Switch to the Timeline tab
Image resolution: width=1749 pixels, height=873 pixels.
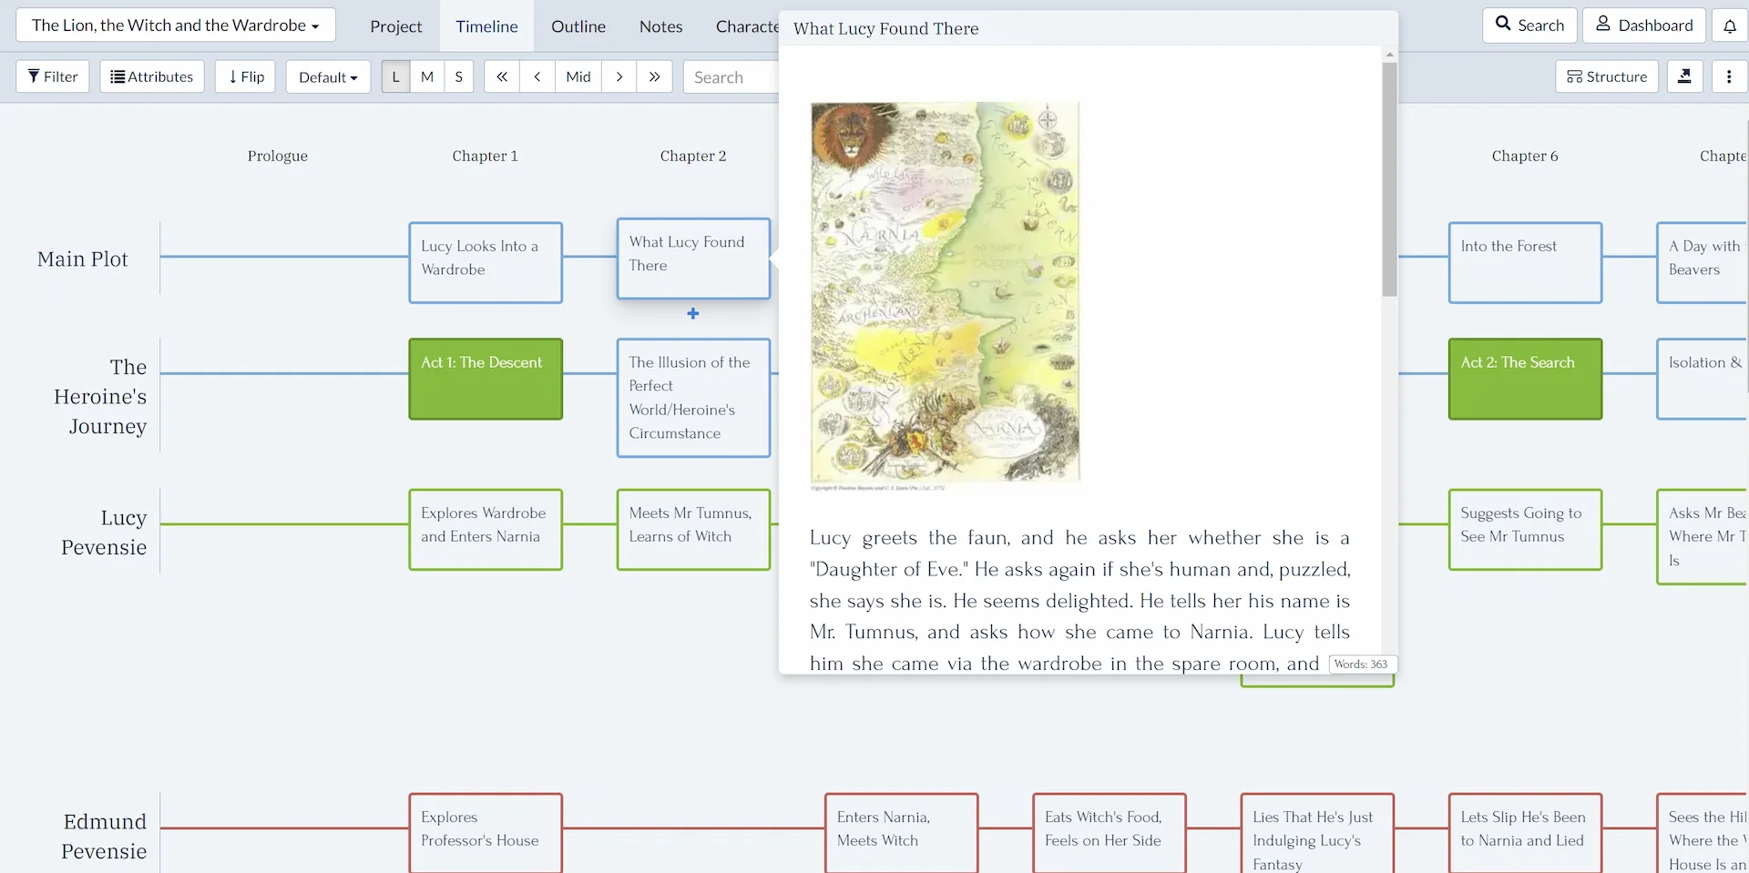point(486,26)
